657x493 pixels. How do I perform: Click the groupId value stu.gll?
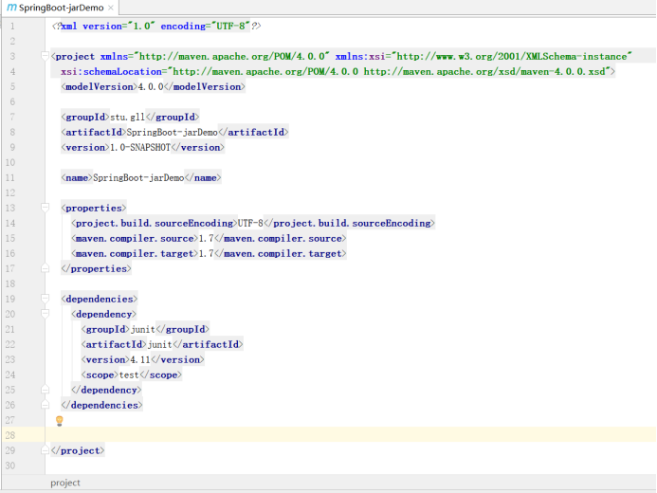point(127,117)
